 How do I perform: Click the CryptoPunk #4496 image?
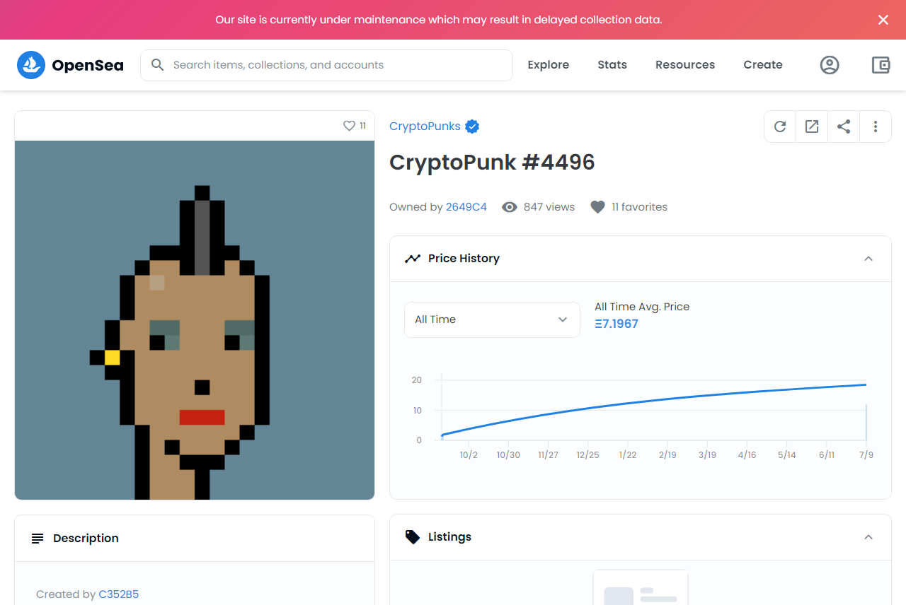point(195,320)
